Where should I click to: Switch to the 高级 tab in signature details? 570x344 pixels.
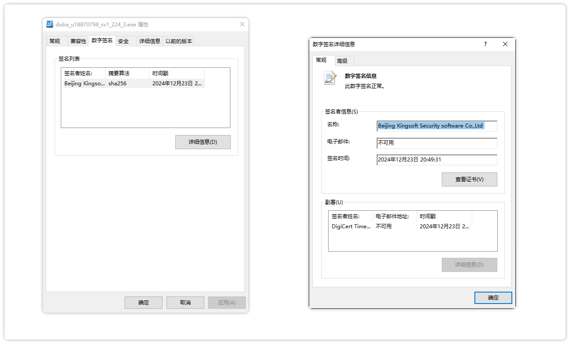342,61
